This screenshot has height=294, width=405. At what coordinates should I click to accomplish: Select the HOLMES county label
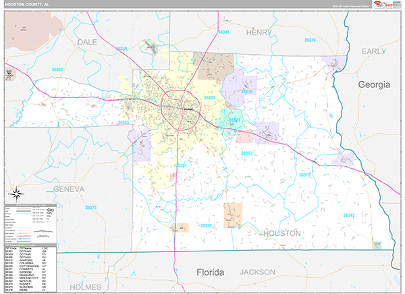tap(86, 287)
